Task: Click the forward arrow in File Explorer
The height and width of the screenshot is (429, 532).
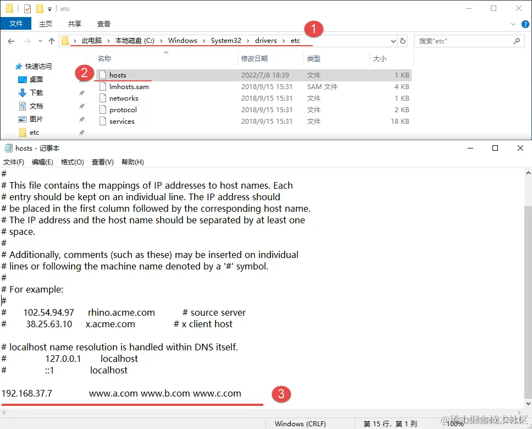Action: pyautogui.click(x=27, y=41)
